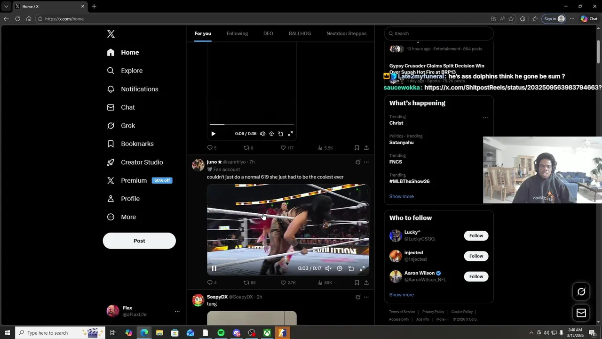Reply to juno's post with 4 comments
This screenshot has width=602, height=339.
click(x=212, y=282)
